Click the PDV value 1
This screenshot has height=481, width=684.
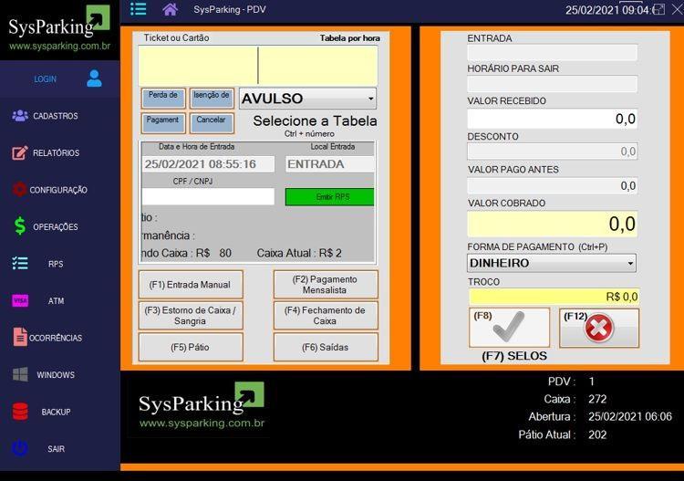coord(592,382)
